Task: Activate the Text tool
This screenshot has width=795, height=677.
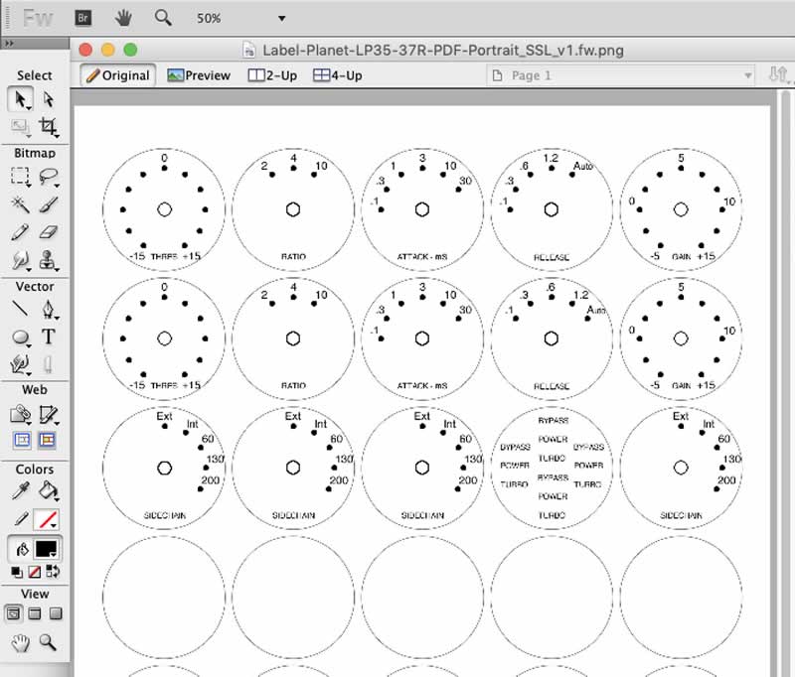Action: pyautogui.click(x=48, y=338)
